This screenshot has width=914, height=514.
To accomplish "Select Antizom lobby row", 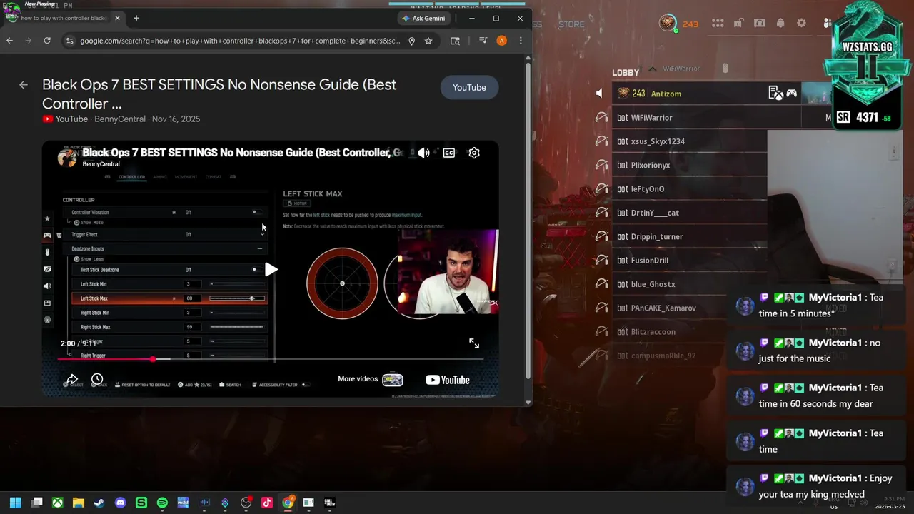I will [x=721, y=94].
